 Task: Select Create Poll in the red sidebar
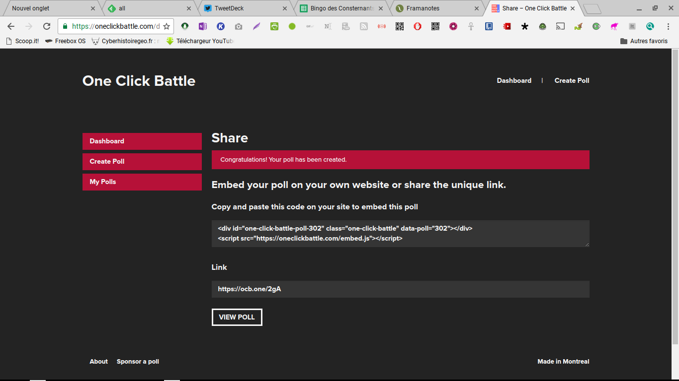[142, 161]
